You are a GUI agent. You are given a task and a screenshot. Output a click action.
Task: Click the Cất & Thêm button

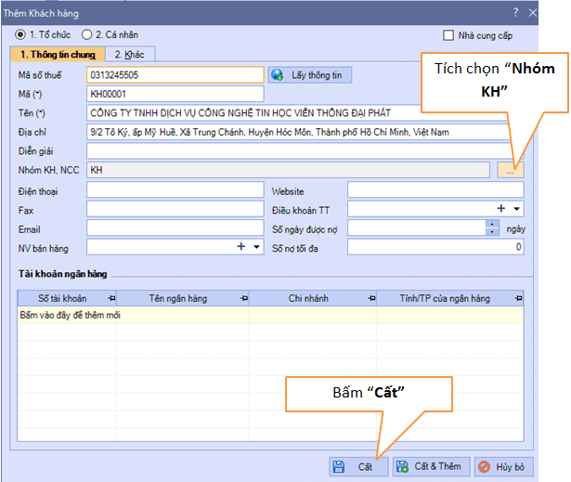click(429, 466)
